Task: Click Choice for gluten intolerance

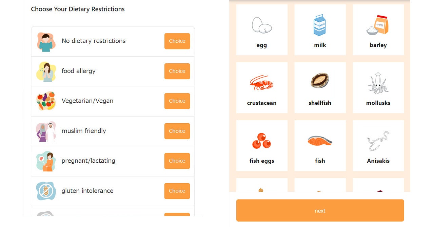Action: click(177, 191)
